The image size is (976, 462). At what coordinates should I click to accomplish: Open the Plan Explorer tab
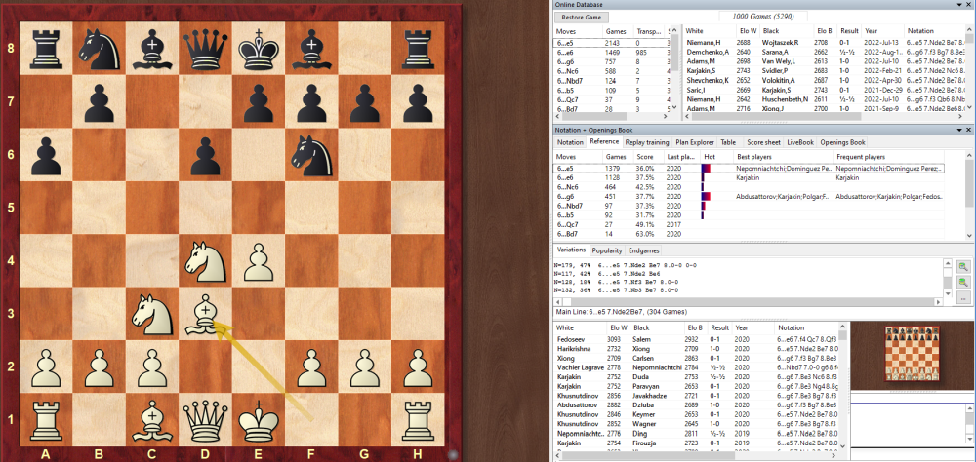click(x=693, y=142)
